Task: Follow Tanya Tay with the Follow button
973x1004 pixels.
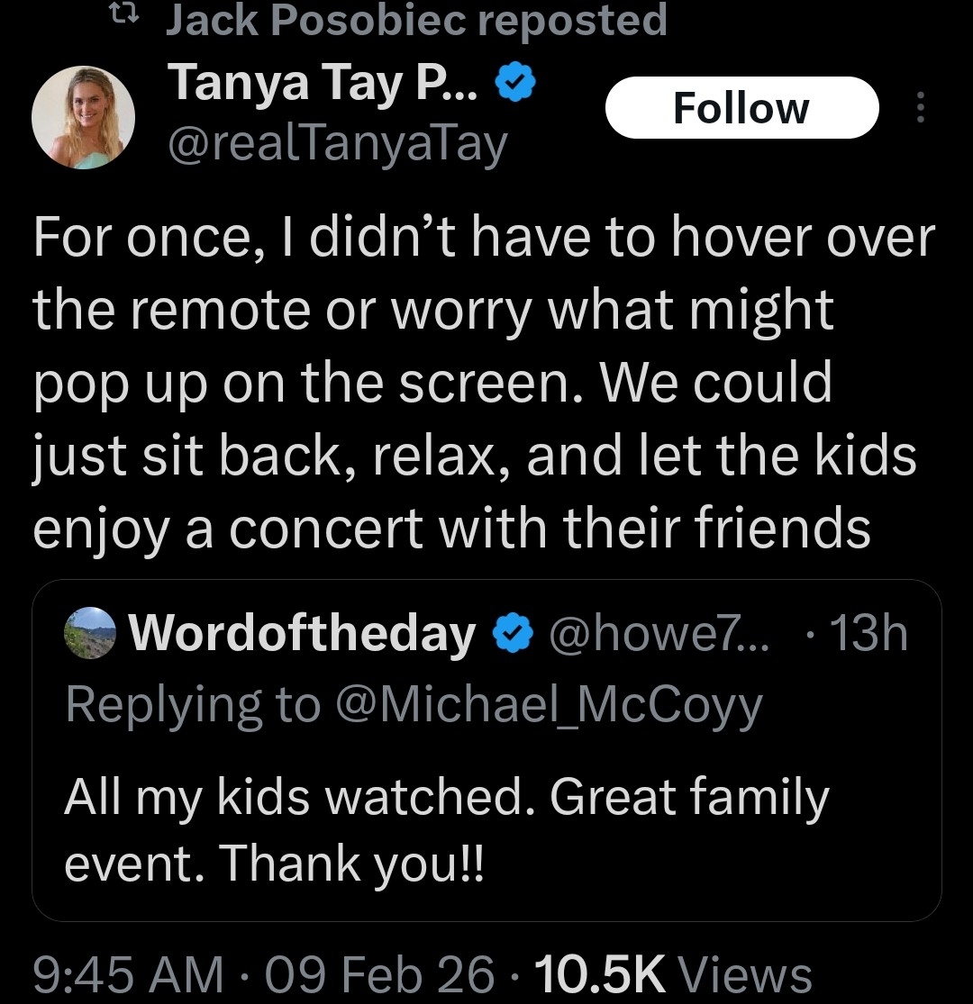Action: coord(741,108)
